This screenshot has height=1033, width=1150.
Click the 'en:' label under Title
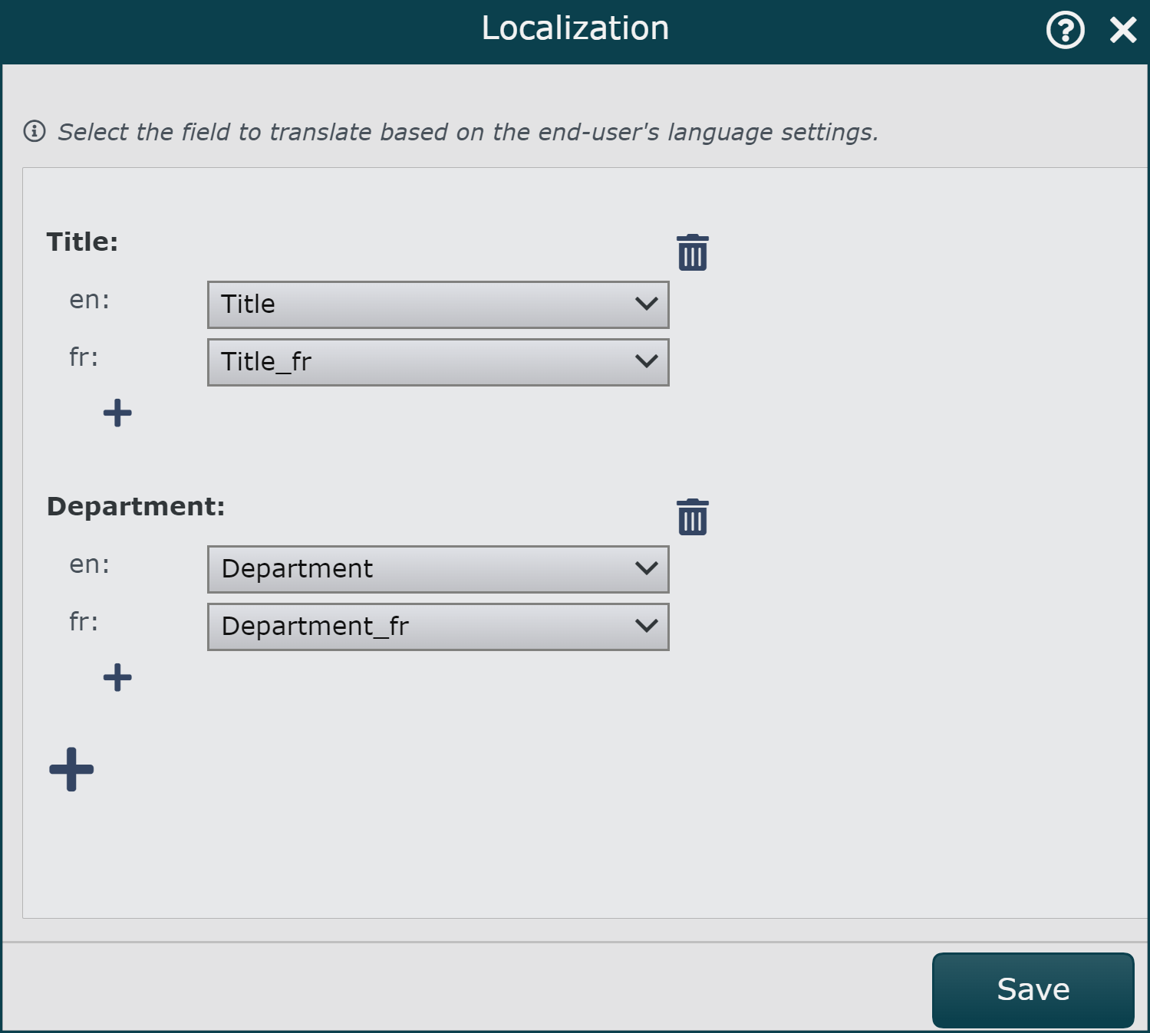click(89, 300)
